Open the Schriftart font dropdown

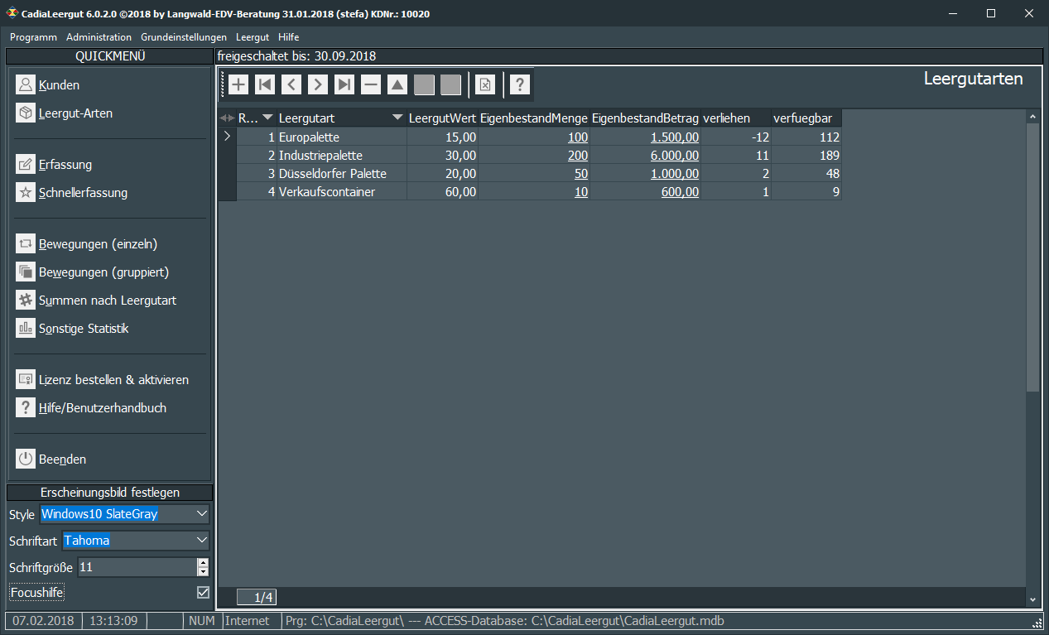(203, 541)
